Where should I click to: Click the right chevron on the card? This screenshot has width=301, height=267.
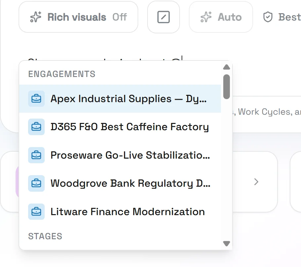256,182
